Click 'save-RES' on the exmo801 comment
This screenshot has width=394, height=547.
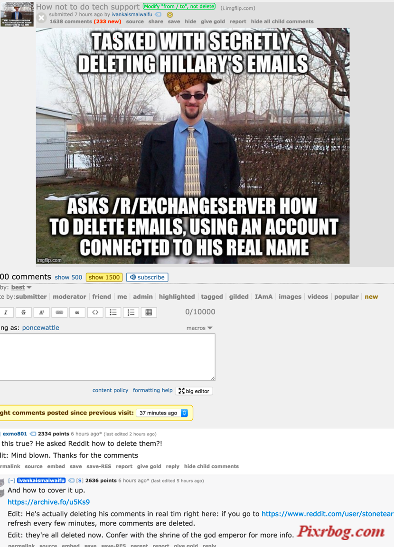99,466
